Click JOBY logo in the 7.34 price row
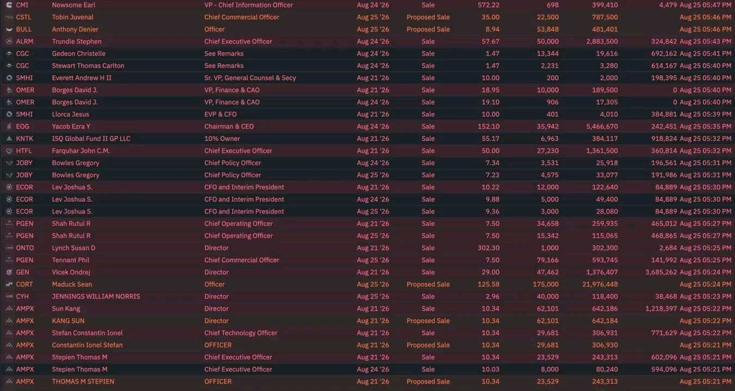 (x=9, y=163)
